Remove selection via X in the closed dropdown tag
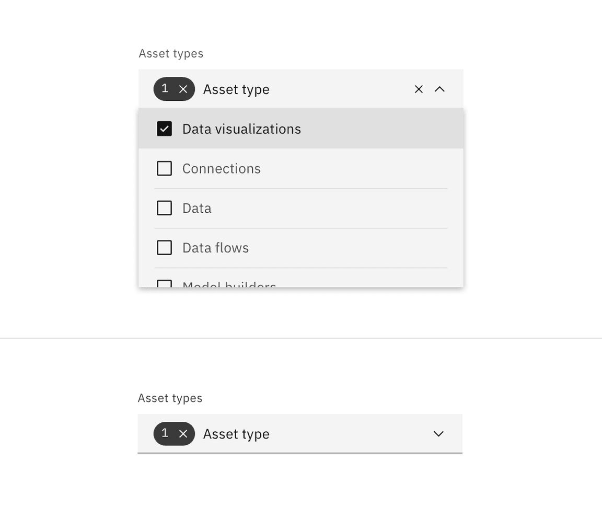Screen dimensions: 602x507 pyautogui.click(x=183, y=434)
